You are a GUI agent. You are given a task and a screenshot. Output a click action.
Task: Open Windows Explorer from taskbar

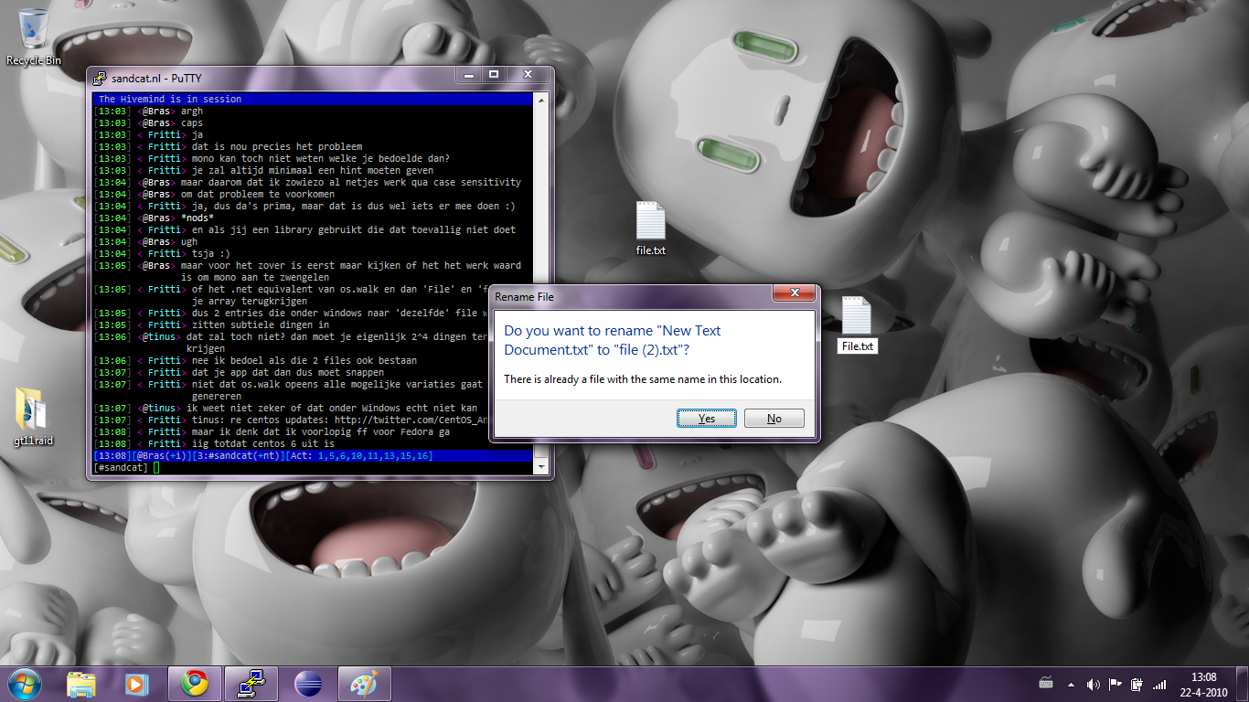pos(81,684)
